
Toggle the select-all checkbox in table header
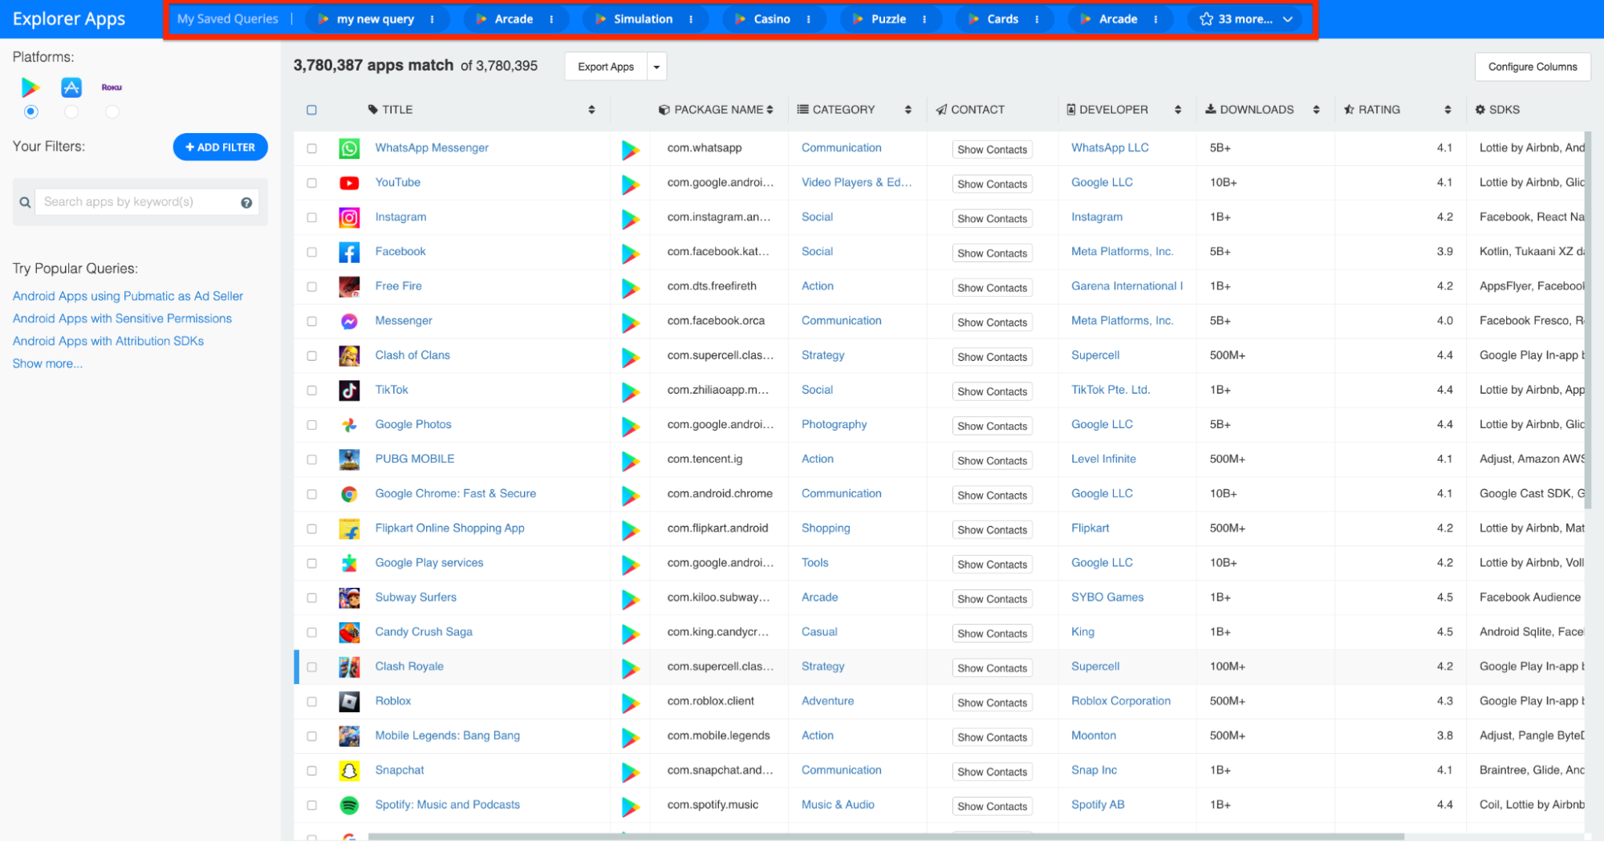click(x=312, y=110)
